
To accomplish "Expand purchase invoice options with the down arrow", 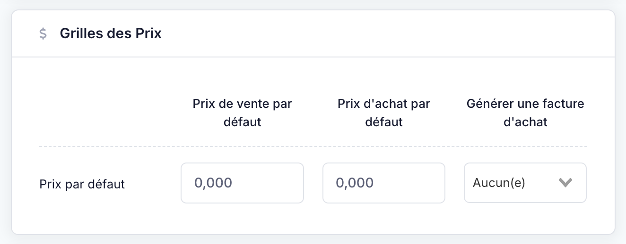I will pos(565,183).
